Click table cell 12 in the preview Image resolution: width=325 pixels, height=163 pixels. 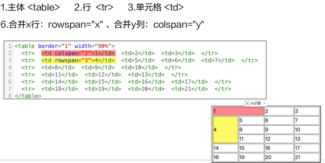click(x=279, y=139)
